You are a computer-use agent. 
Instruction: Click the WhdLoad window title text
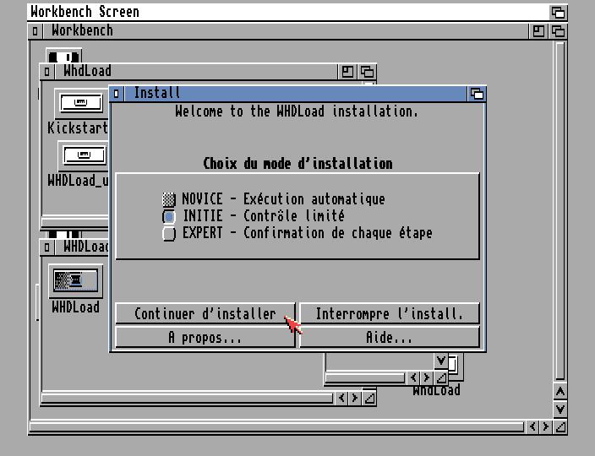[x=87, y=71]
